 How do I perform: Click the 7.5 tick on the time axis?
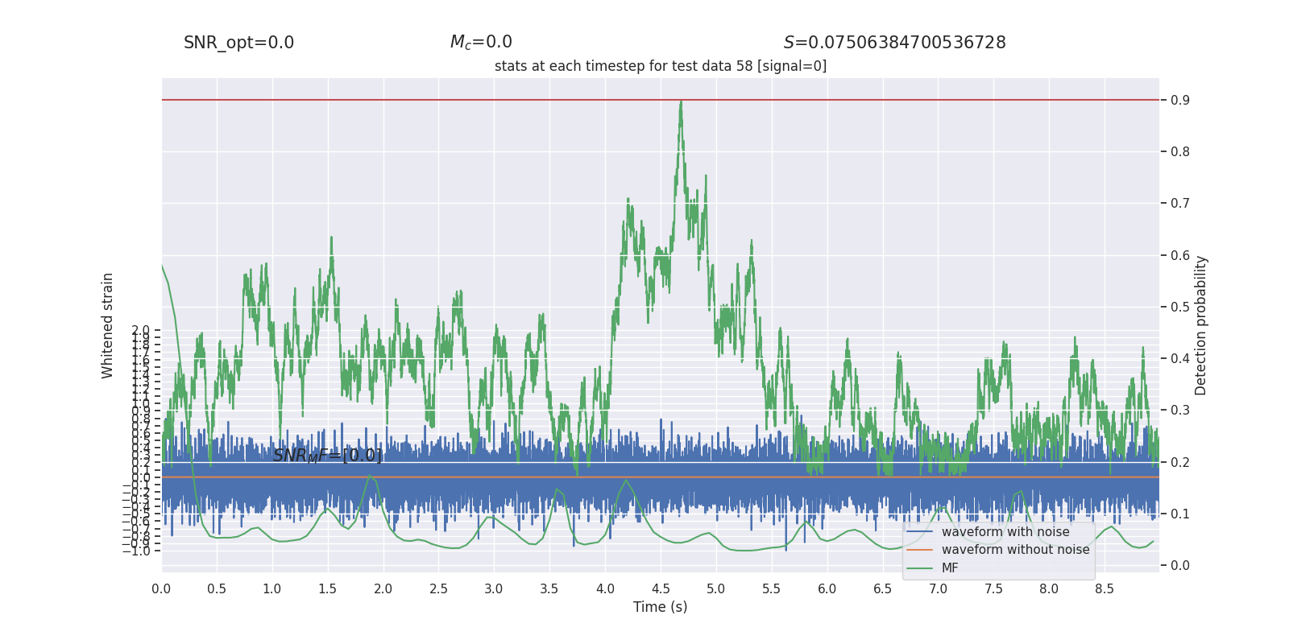[x=993, y=589]
